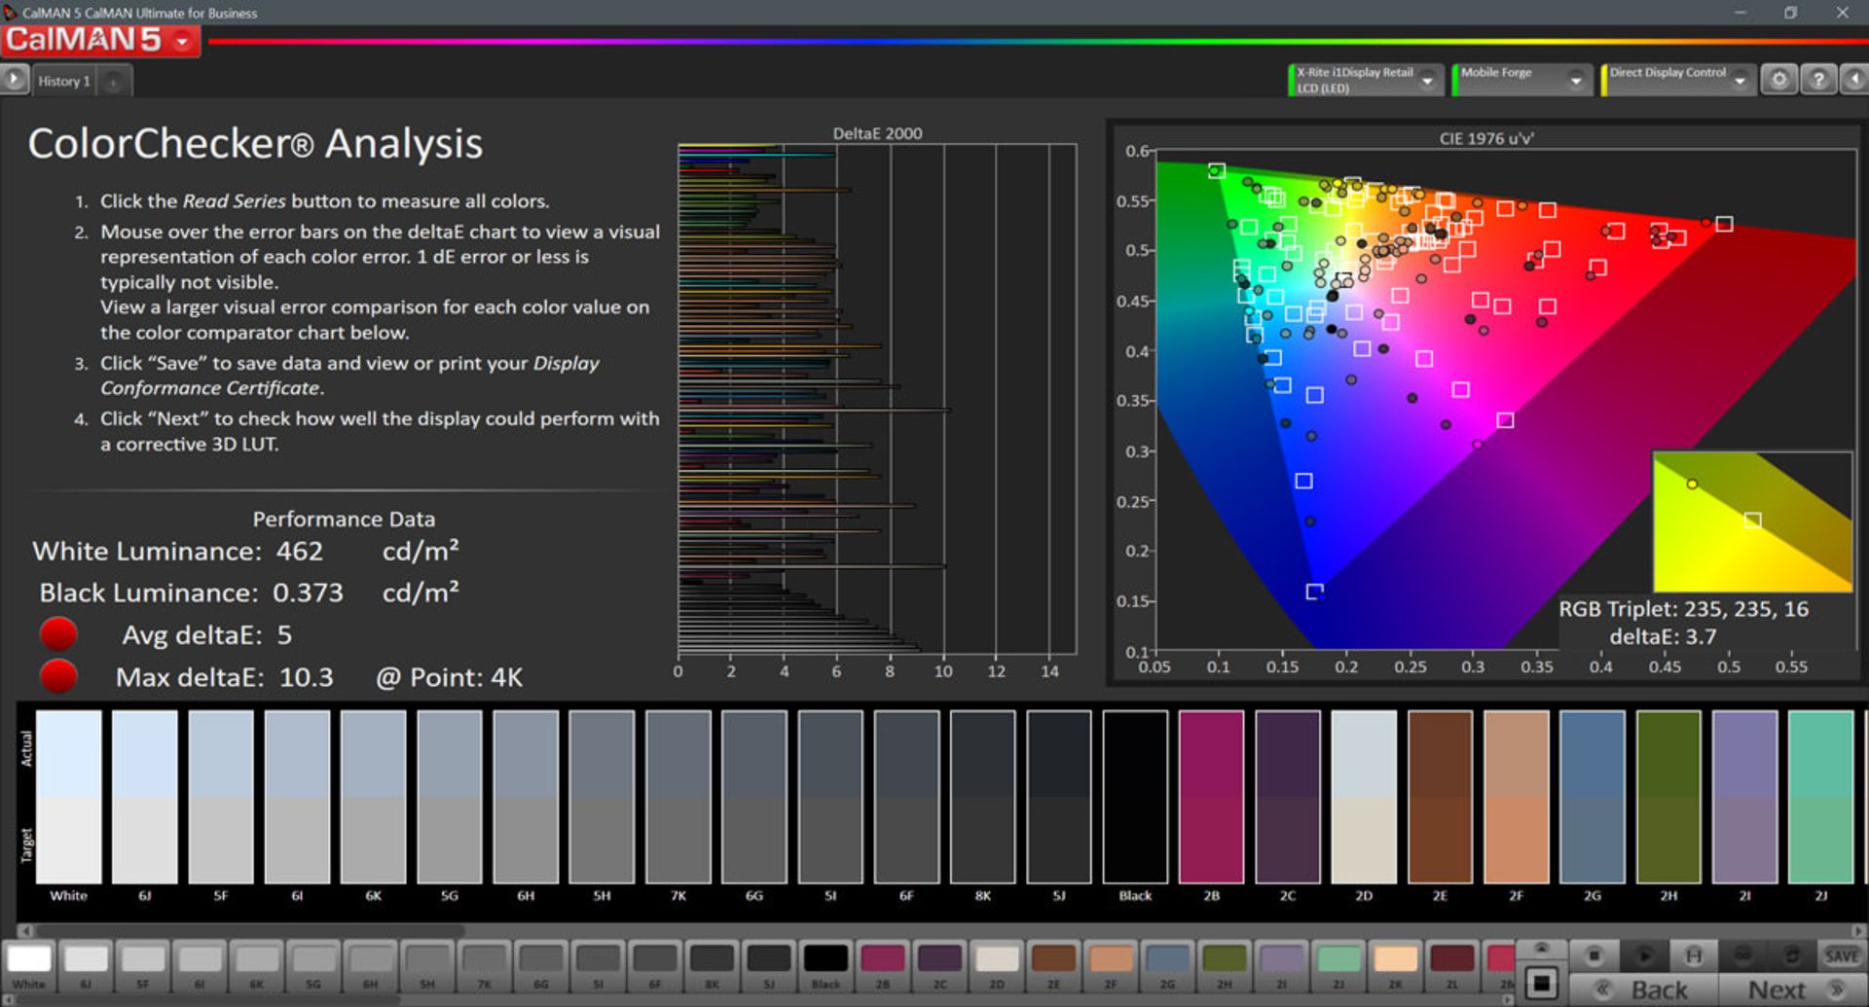Open X-Rite i1Display Retail meter dropdown
Image resolution: width=1869 pixels, height=1007 pixels.
coord(1365,80)
